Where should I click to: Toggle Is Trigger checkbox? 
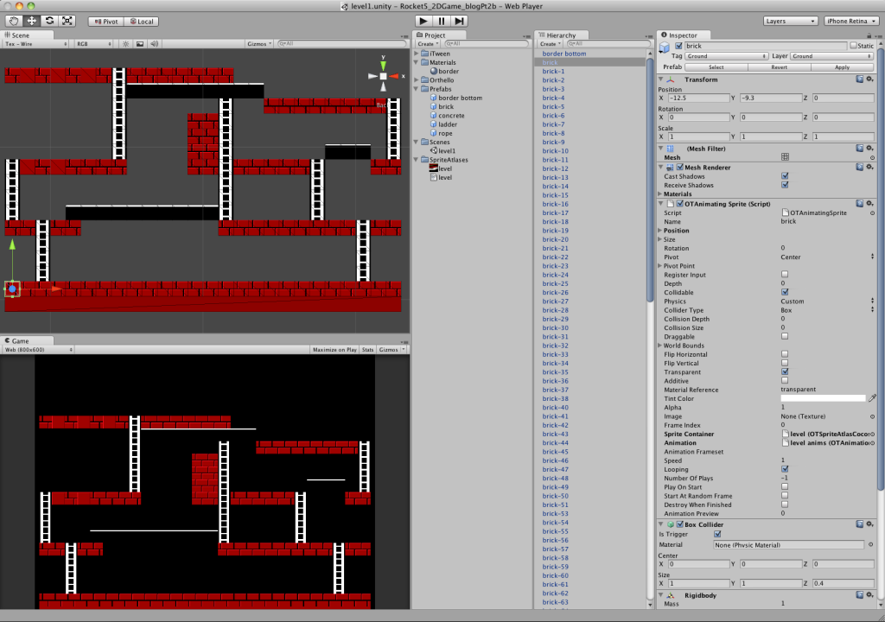pos(717,534)
